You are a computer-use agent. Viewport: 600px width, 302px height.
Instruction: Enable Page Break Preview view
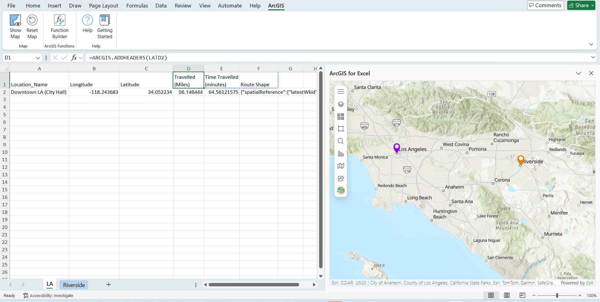(x=522, y=295)
